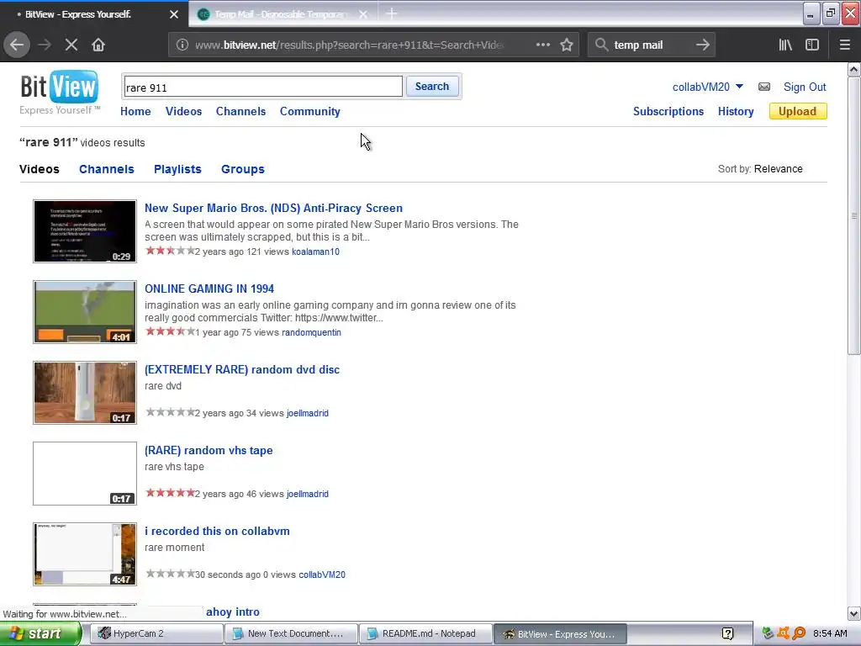Open a new tab with plus button
The image size is (861, 646).
point(392,13)
